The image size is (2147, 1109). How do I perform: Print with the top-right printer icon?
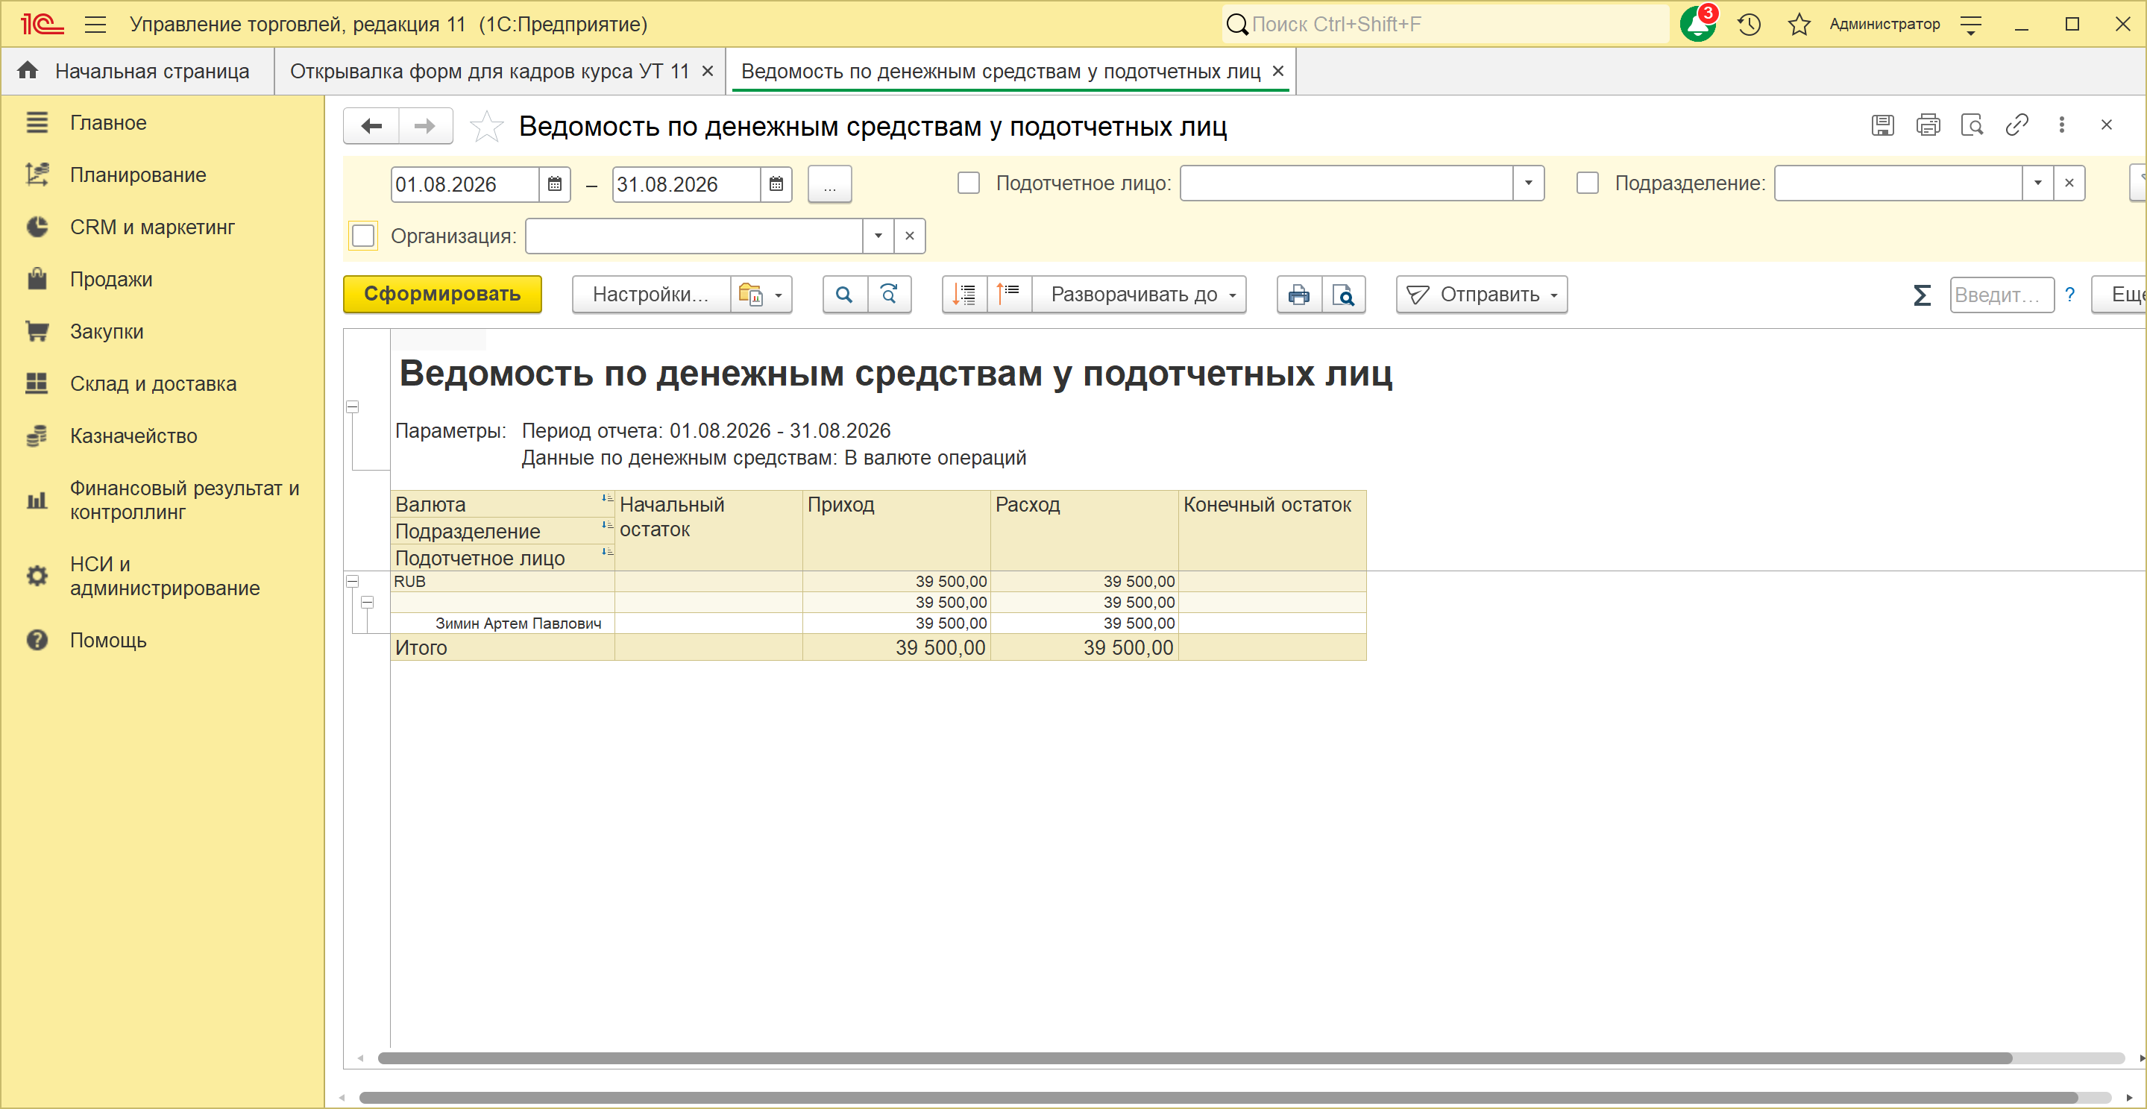(1928, 125)
